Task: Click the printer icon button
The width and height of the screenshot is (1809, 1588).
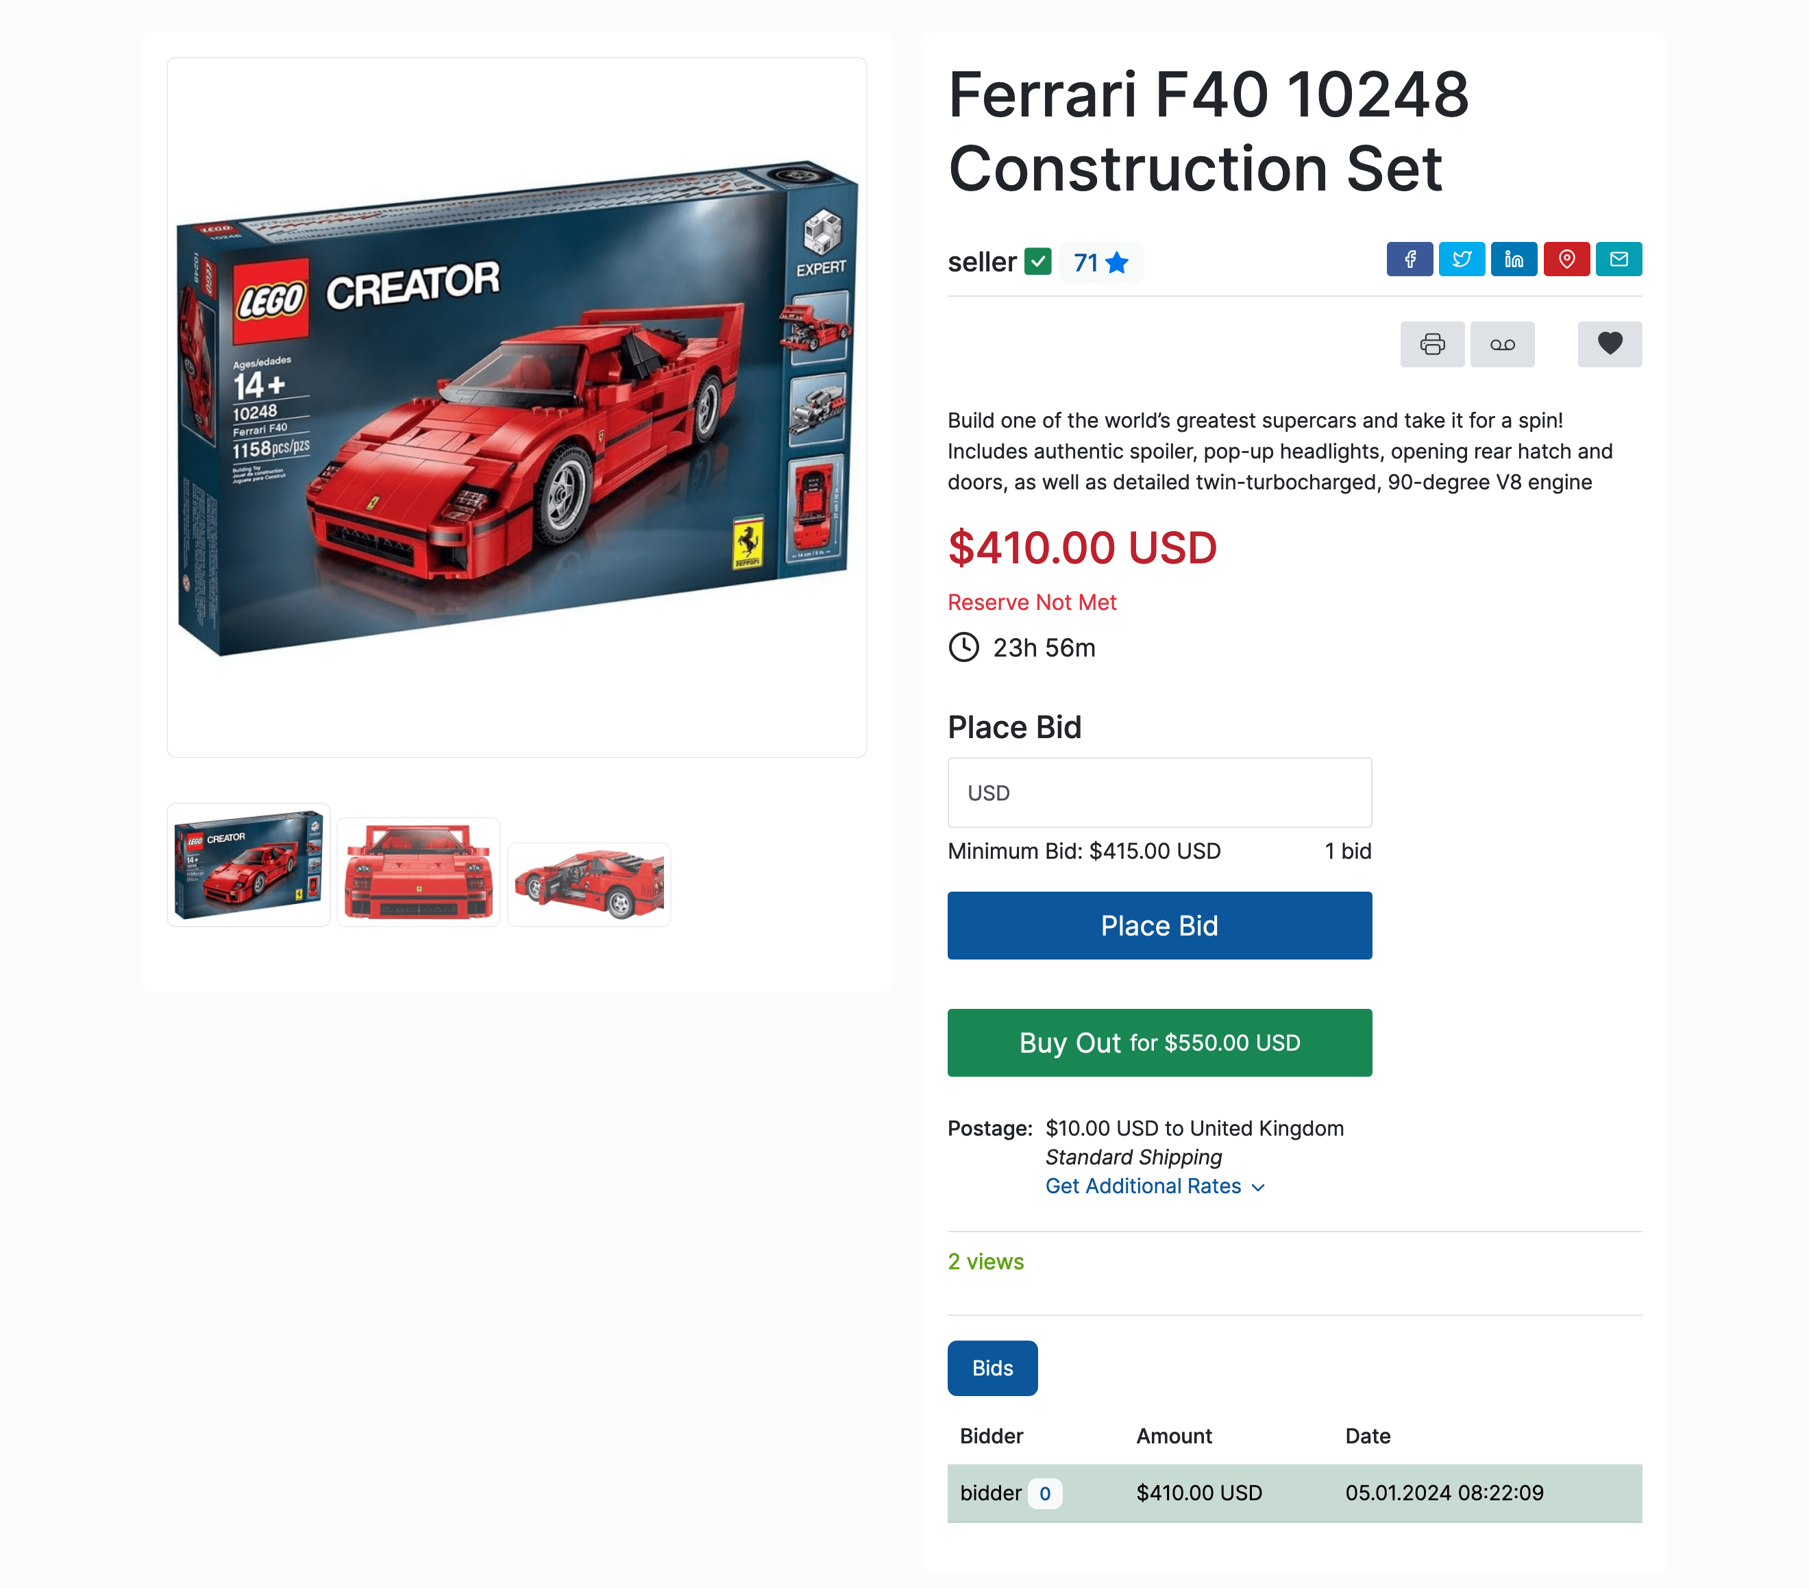Action: (x=1432, y=344)
